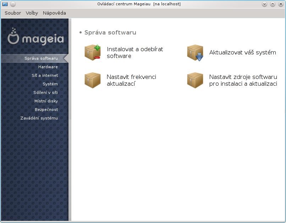Click the window menu icon in title bar

[x=5, y=4]
